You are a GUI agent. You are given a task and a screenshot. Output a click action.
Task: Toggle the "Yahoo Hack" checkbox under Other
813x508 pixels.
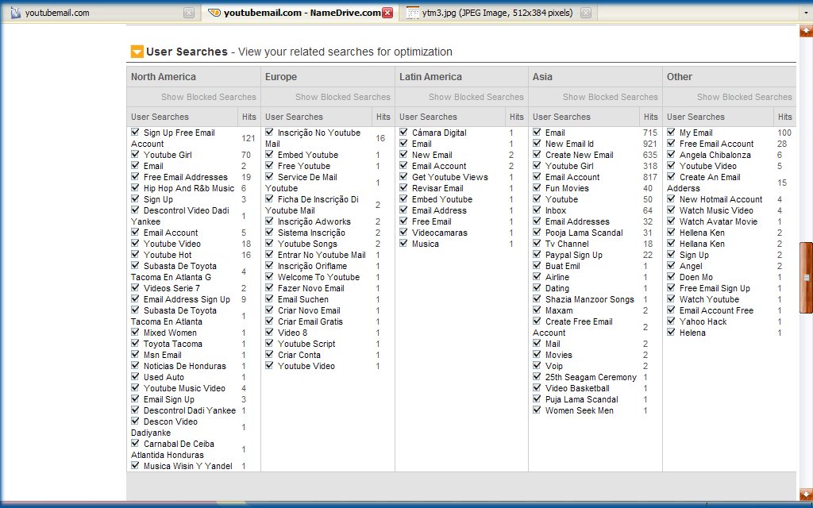tap(672, 321)
